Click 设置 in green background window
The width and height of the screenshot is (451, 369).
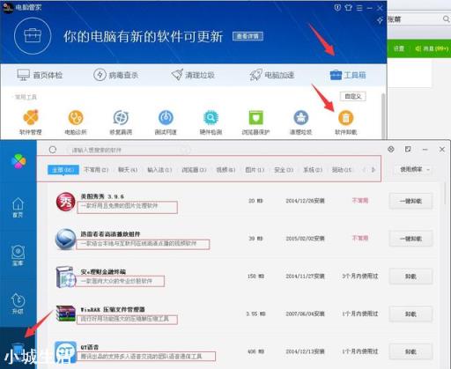tap(399, 48)
